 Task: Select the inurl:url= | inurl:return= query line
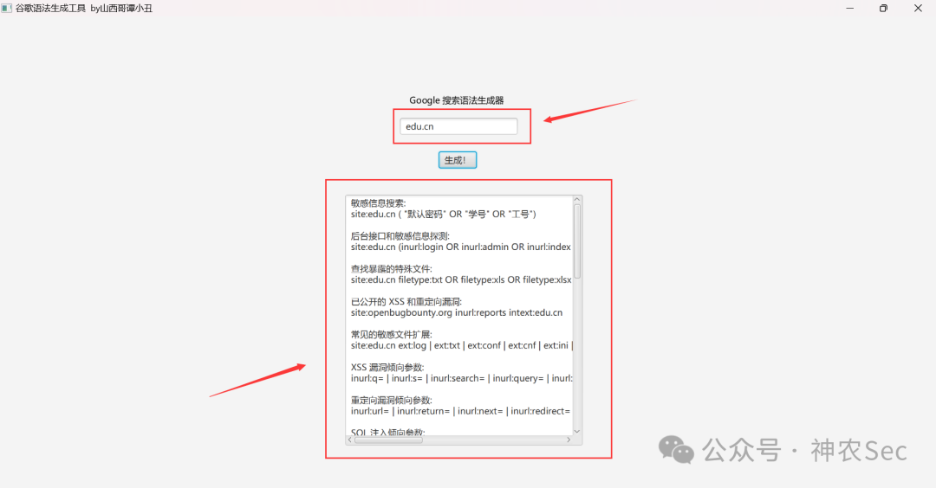(461, 410)
